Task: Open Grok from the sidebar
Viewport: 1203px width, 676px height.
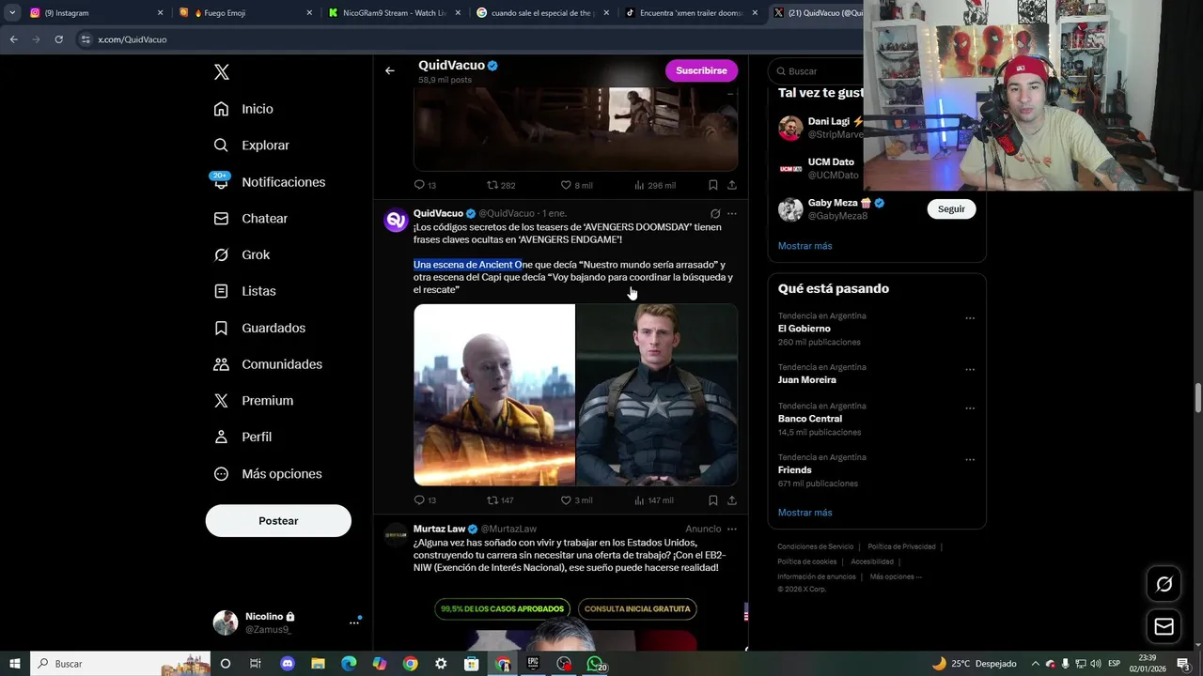Action: coord(242,255)
